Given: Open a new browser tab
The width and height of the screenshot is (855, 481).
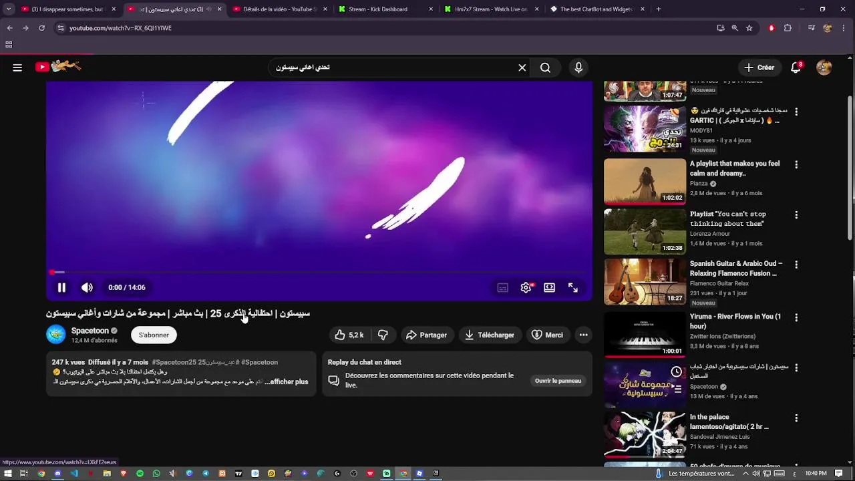Looking at the screenshot, I should tap(659, 9).
